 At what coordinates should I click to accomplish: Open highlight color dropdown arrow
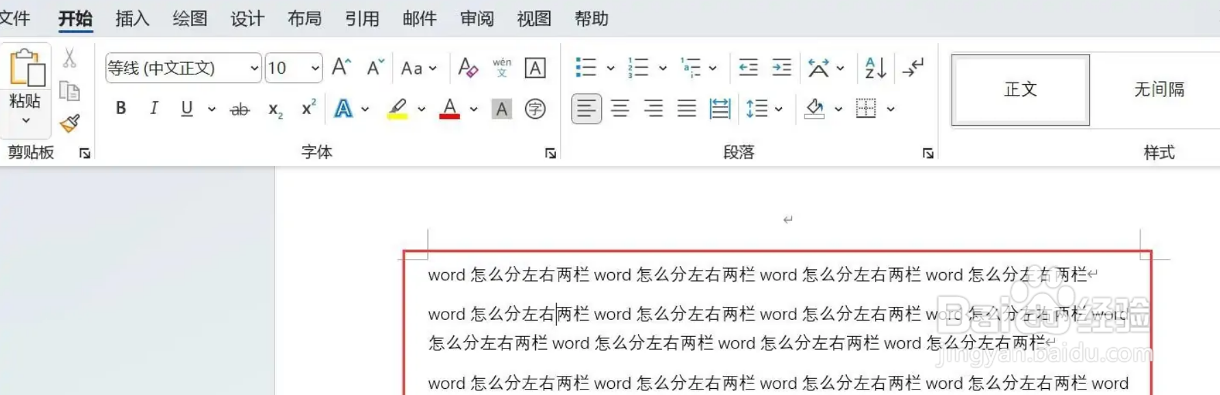pos(421,109)
